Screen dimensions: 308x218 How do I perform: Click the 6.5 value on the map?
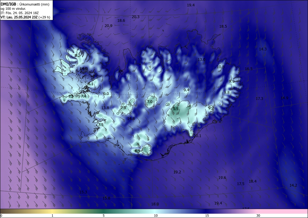click(137, 151)
